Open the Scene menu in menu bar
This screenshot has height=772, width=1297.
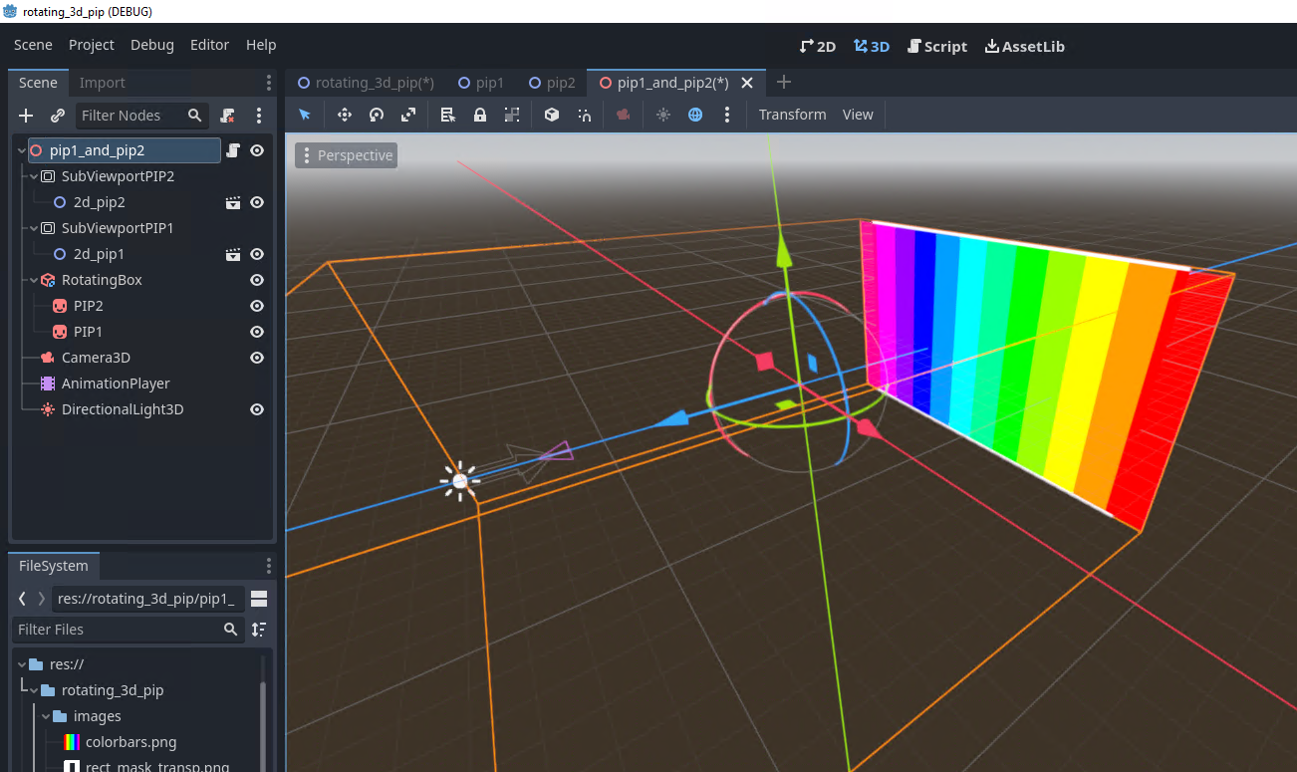[33, 45]
